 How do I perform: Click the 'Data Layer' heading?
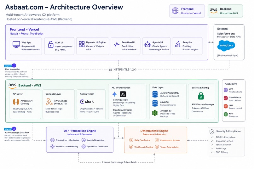click(x=158, y=87)
